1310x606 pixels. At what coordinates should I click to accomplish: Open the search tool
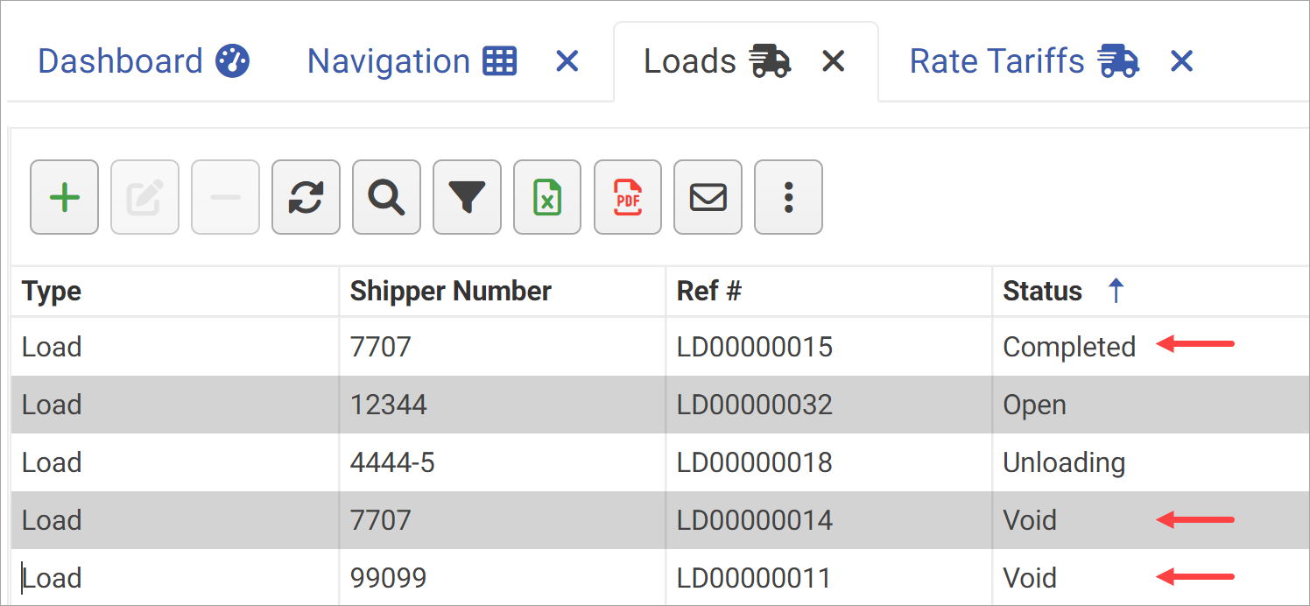click(x=386, y=197)
